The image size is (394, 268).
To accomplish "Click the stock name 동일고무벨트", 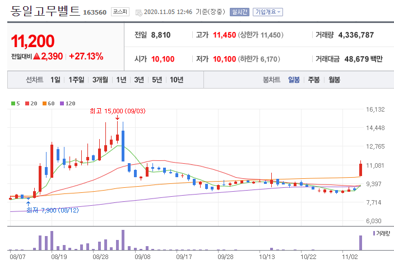I will click(x=45, y=11).
